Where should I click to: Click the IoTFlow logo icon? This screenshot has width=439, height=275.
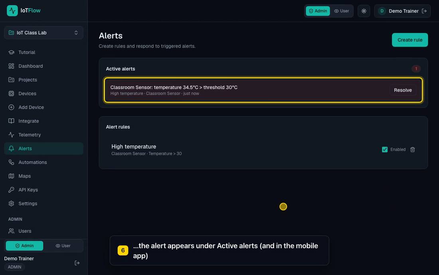(12, 11)
